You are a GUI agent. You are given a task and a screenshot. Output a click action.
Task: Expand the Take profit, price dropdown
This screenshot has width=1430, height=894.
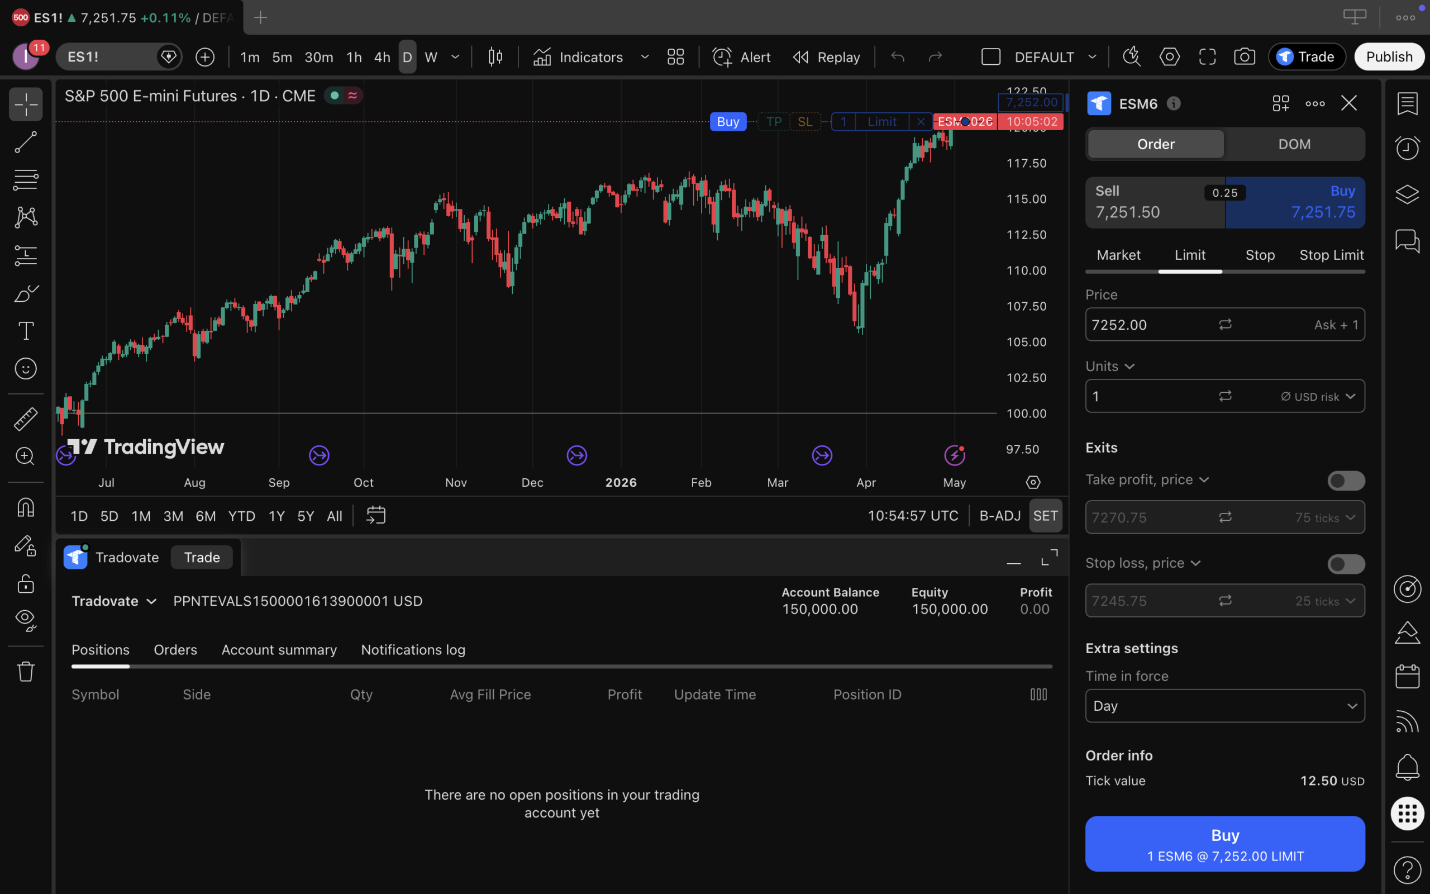[x=1147, y=479]
